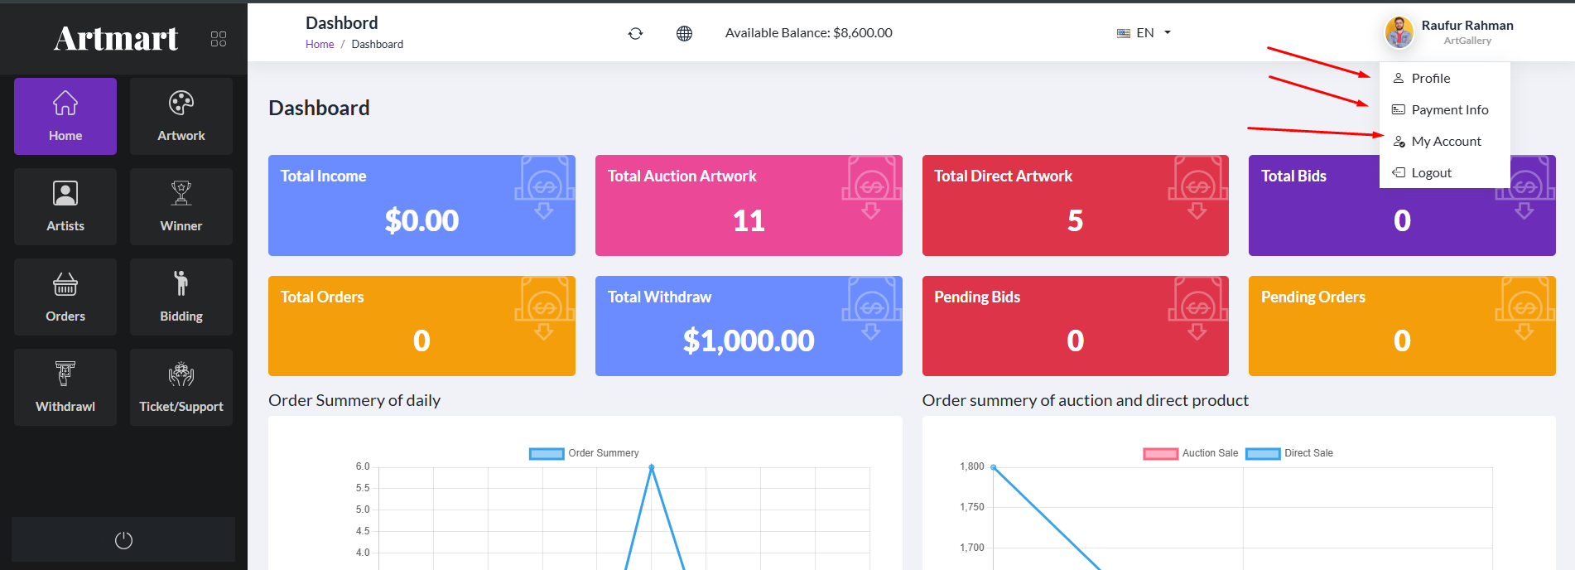Click the globe icon in header
This screenshot has height=570, width=1575.
[684, 33]
